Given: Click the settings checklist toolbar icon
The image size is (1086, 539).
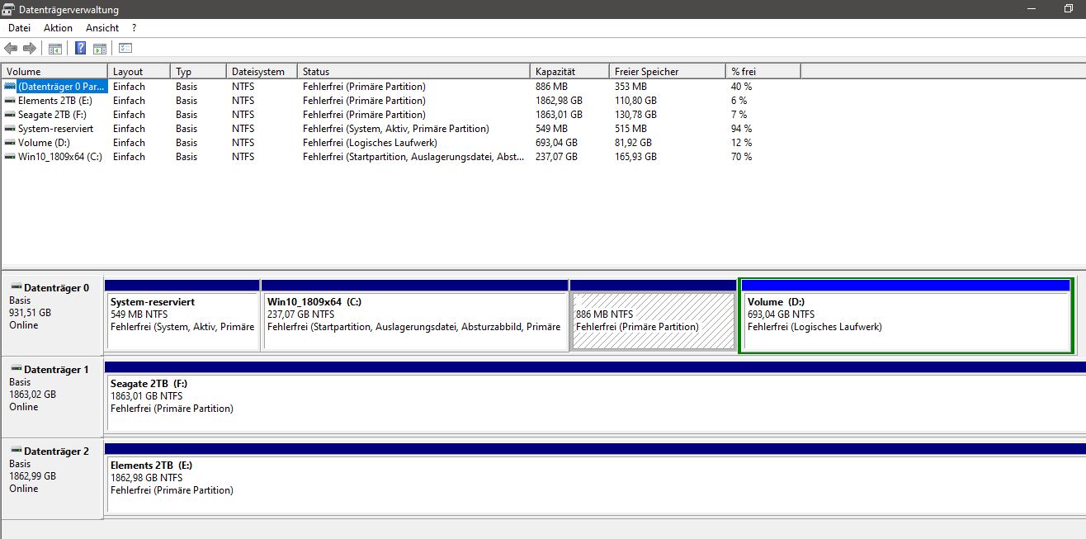Looking at the screenshot, I should 125,49.
